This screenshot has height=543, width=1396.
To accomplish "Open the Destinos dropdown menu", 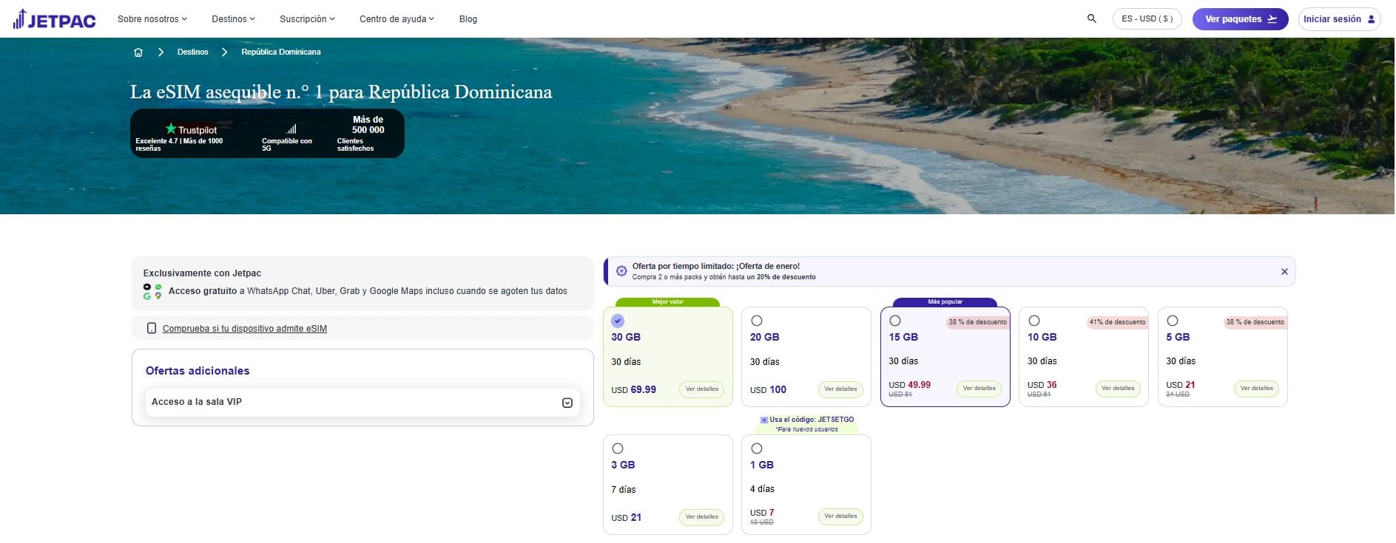I will 233,19.
